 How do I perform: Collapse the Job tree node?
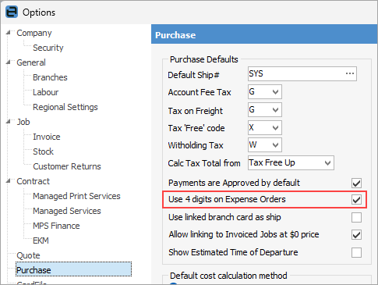(8, 122)
